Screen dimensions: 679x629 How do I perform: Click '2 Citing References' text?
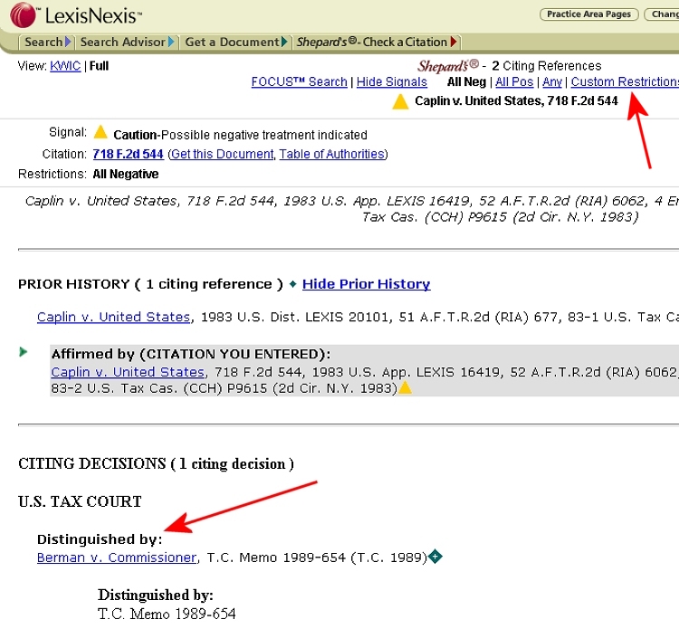547,66
